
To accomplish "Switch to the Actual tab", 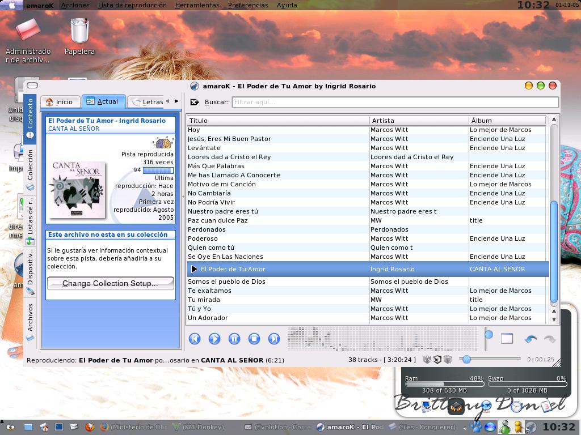I will click(103, 101).
